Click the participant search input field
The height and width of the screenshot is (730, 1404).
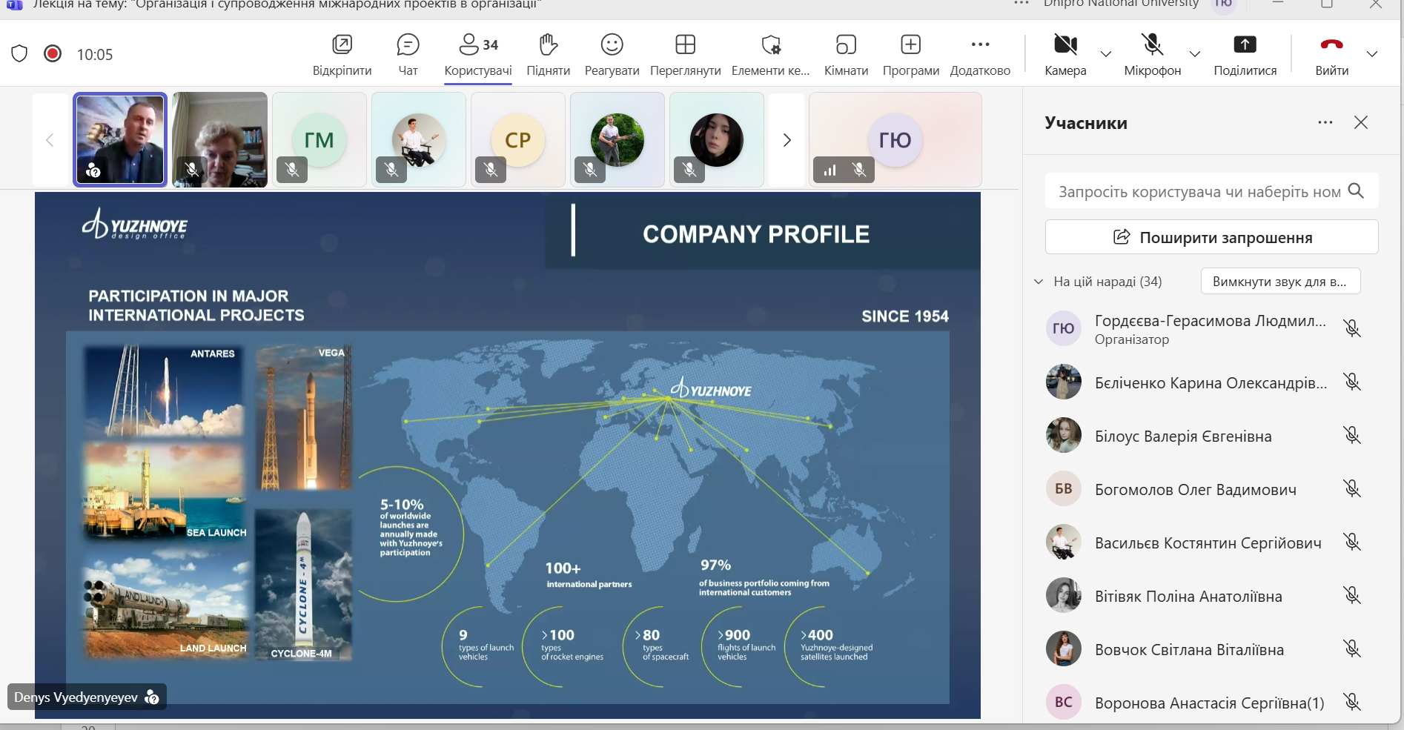pyautogui.click(x=1199, y=192)
